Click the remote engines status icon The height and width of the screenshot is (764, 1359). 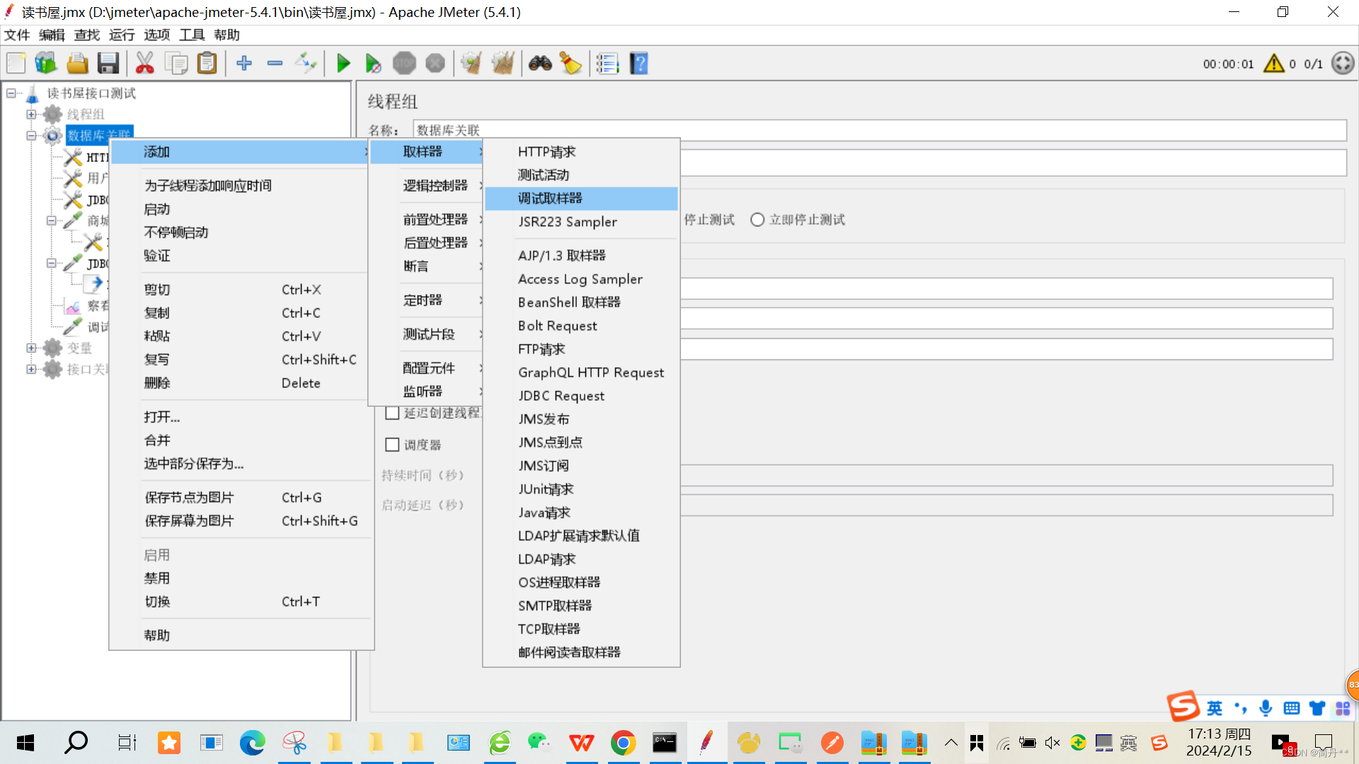1343,64
